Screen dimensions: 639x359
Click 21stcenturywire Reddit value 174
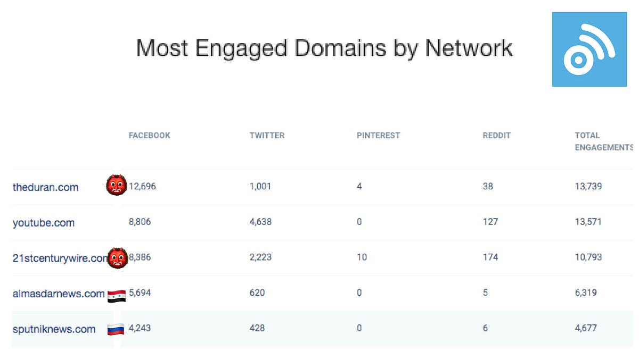490,257
